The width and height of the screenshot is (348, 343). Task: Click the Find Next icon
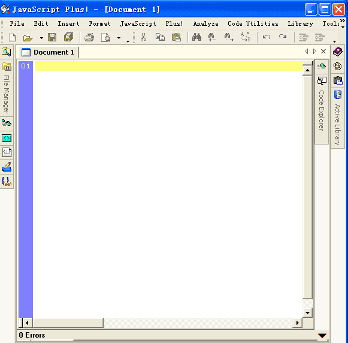click(x=229, y=37)
